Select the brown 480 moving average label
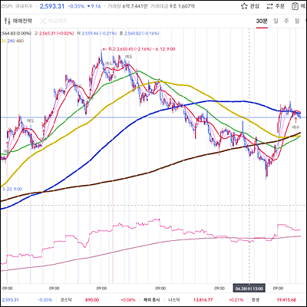Viewport: 307px width, 307px height. 20,41
